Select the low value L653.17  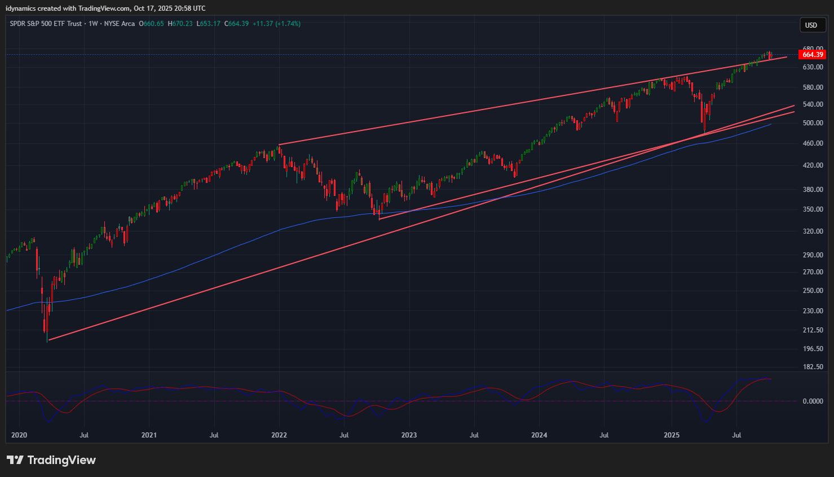(208, 24)
